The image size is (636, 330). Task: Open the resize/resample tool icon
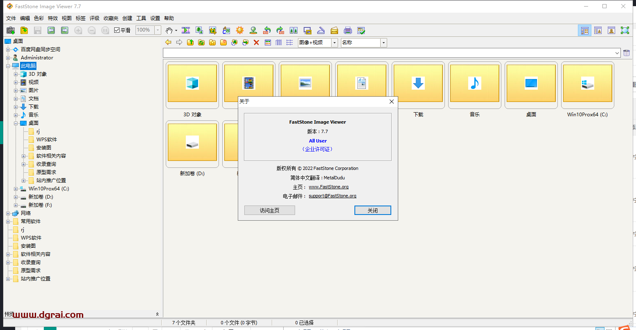[199, 30]
